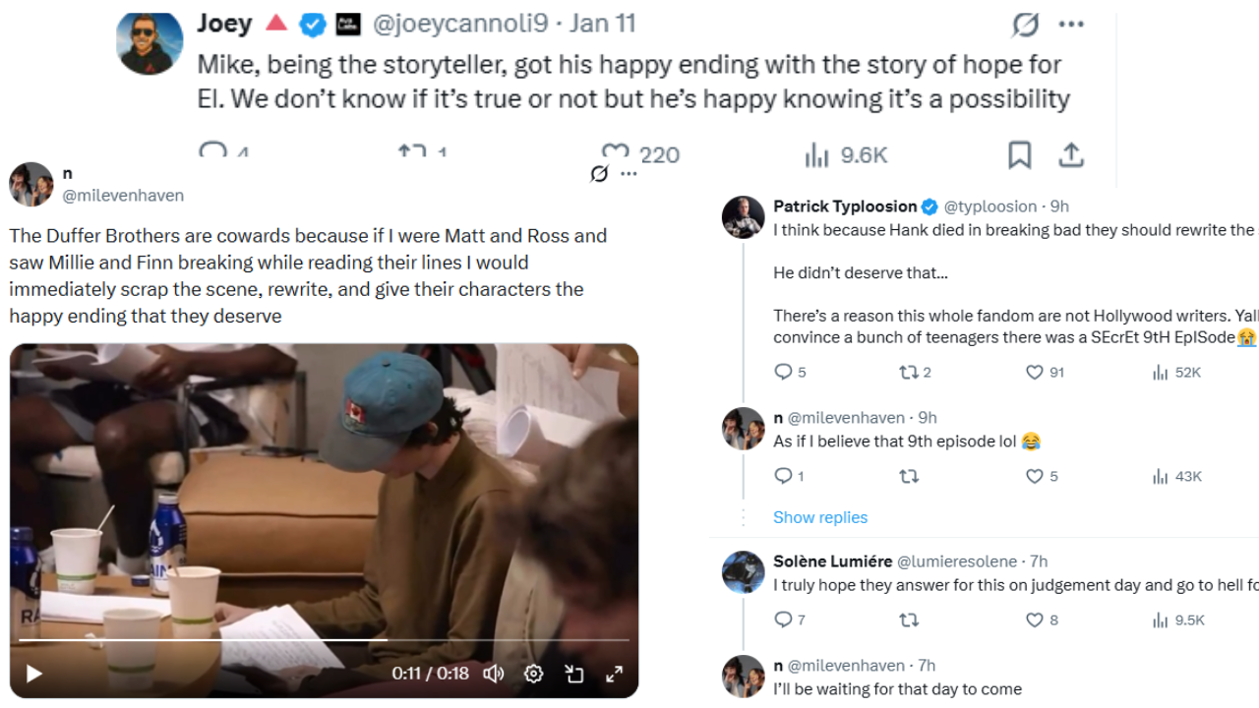Expand Show replies thread

pyautogui.click(x=820, y=517)
